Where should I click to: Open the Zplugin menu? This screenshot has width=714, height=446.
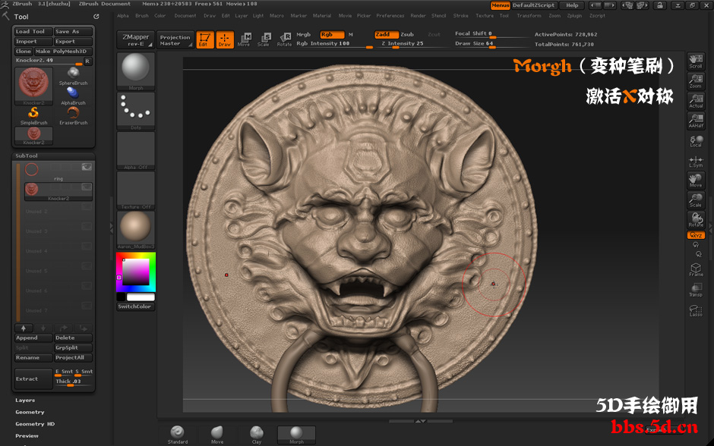[x=574, y=15]
